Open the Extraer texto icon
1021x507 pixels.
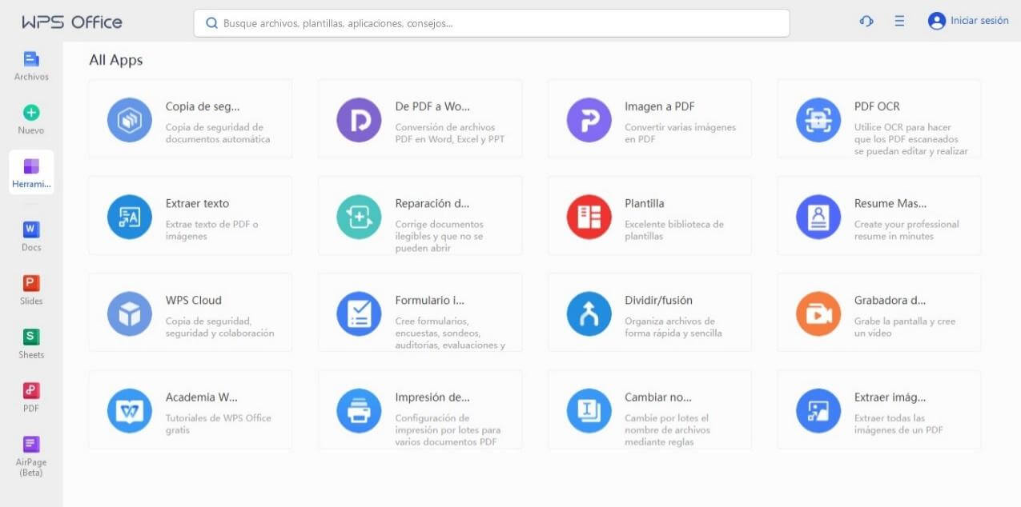tap(130, 217)
